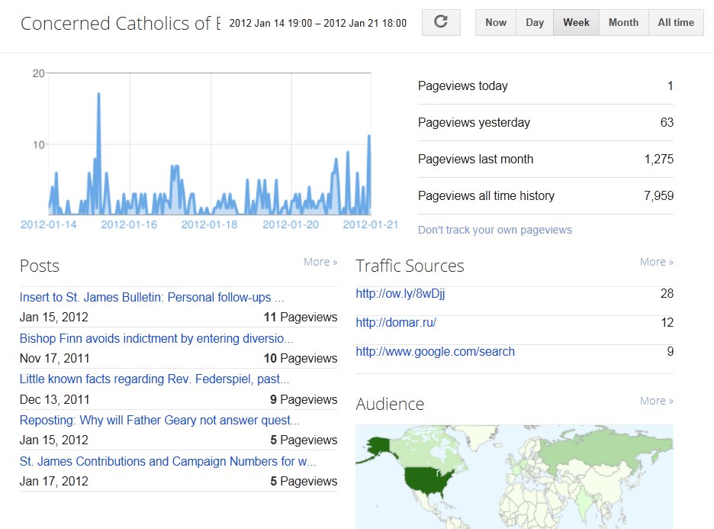Screen dimensions: 714x529
Task: Open Don't track your own pageviews
Action: point(494,230)
